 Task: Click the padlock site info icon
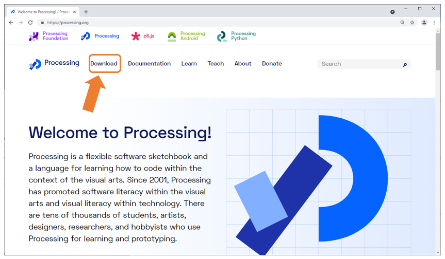pyautogui.click(x=42, y=22)
